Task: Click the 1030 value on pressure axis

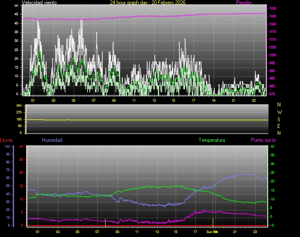Action: pyautogui.click(x=273, y=9)
